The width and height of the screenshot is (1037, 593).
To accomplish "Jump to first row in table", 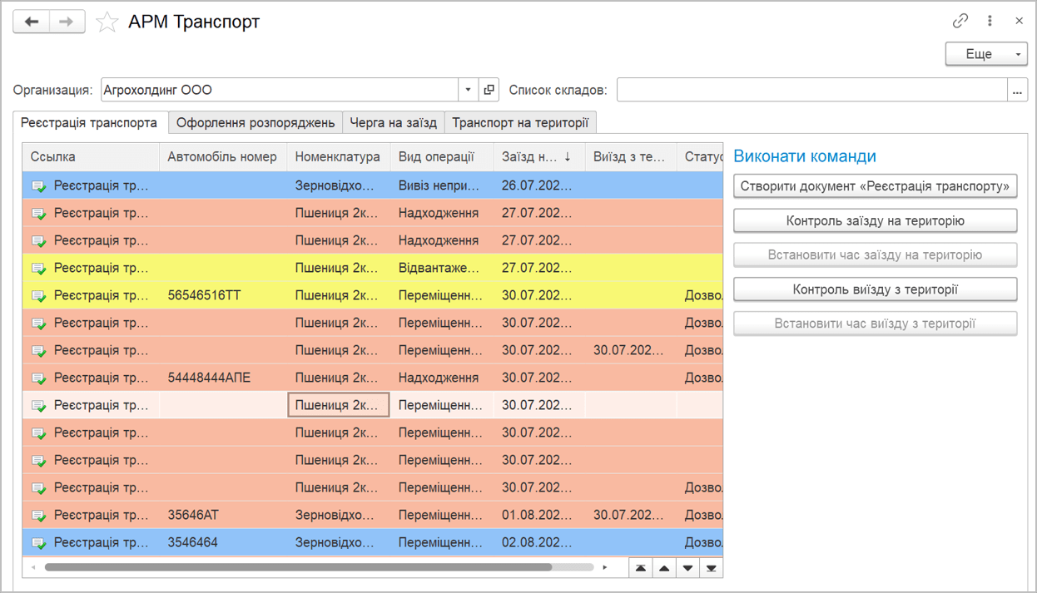I will [x=640, y=568].
